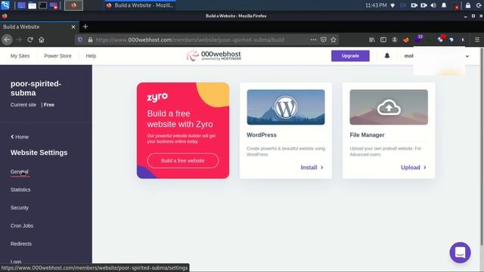Click Install on the WordPress card
484x272 pixels.
click(312, 168)
